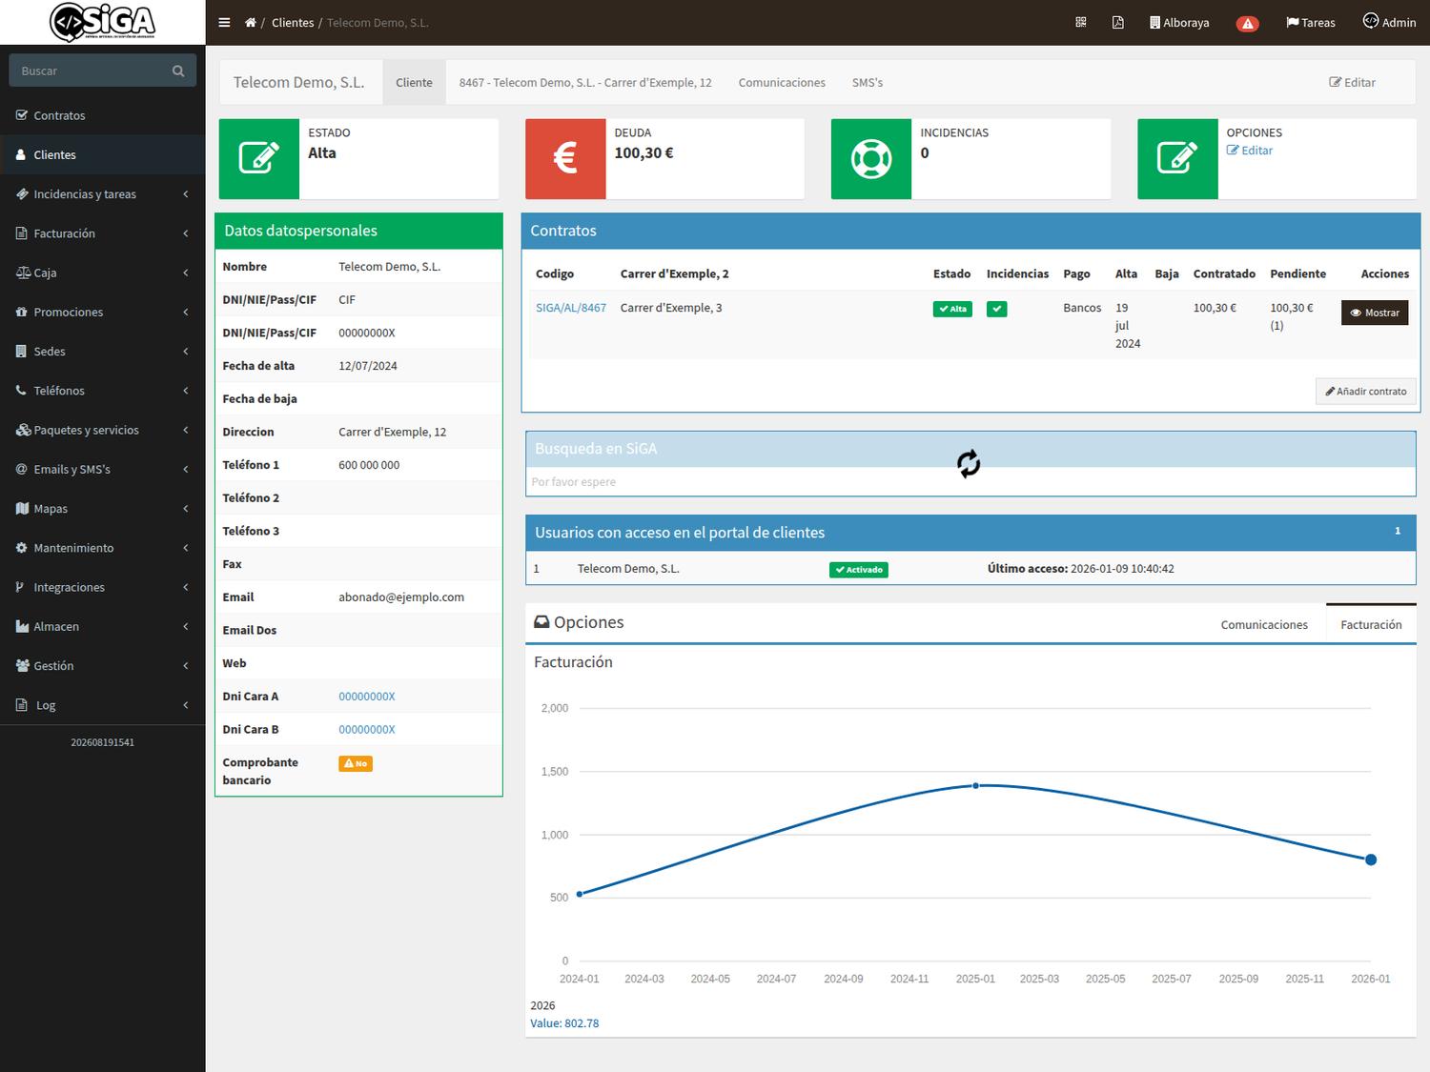This screenshot has height=1072, width=1430.
Task: Open the home icon in breadcrumb
Action: click(x=251, y=23)
